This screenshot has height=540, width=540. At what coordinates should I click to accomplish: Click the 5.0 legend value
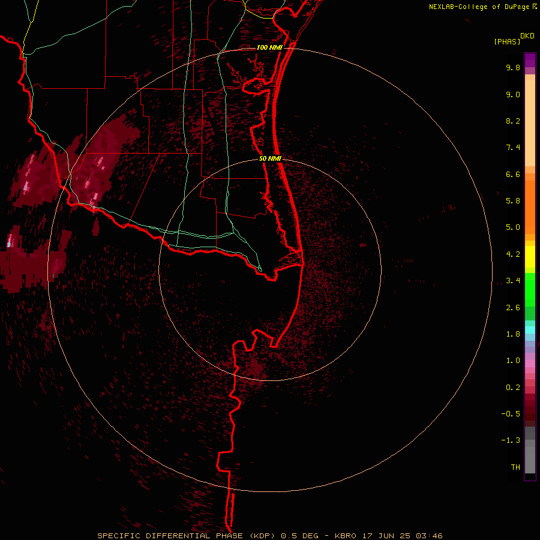[x=513, y=227]
